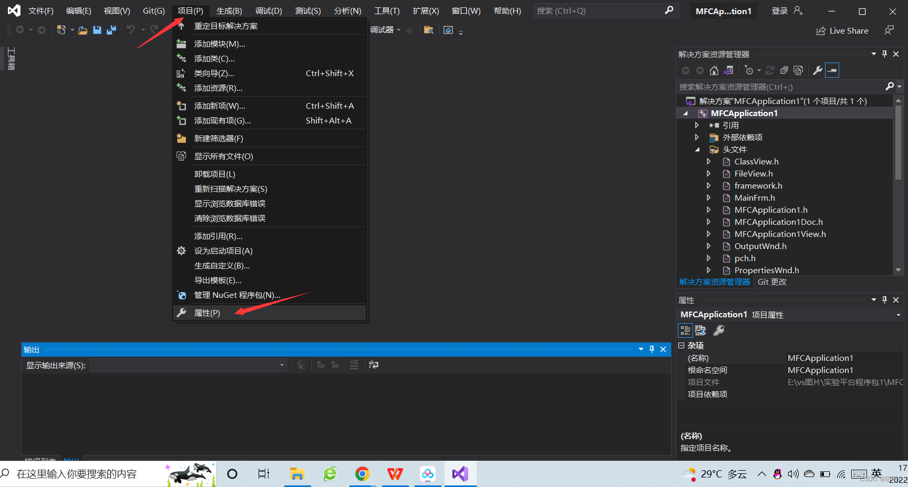Open the 生成(B) menu
Viewport: 908px width, 487px height.
click(229, 11)
